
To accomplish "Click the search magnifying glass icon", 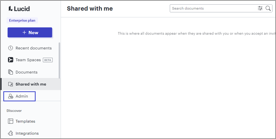I will point(268,8).
